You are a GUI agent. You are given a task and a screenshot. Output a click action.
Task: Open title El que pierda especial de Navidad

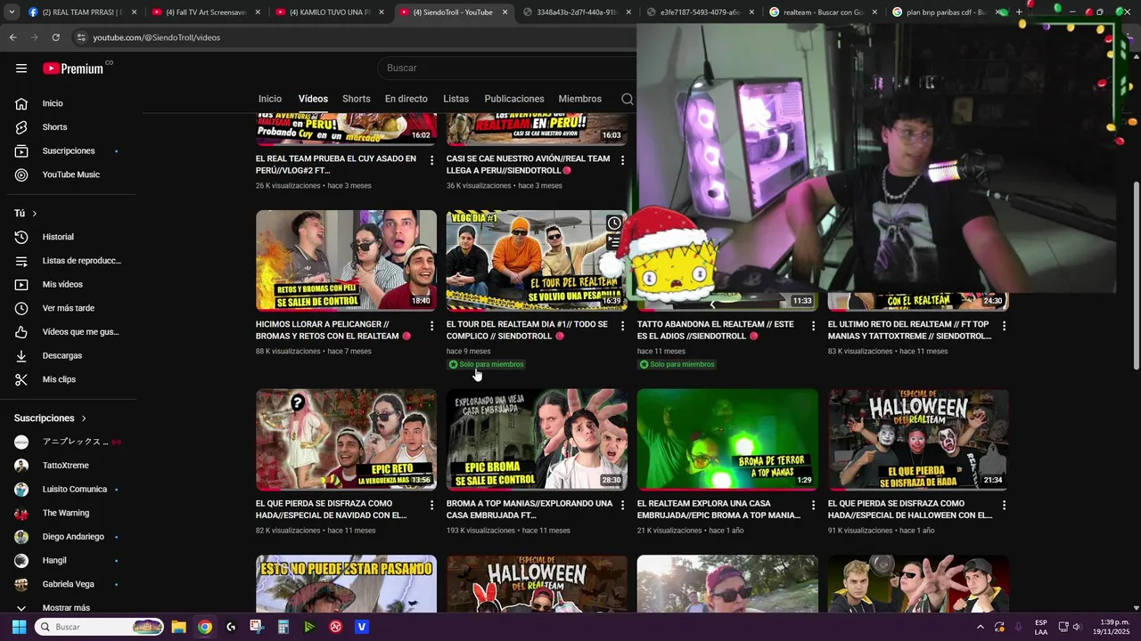click(x=331, y=509)
